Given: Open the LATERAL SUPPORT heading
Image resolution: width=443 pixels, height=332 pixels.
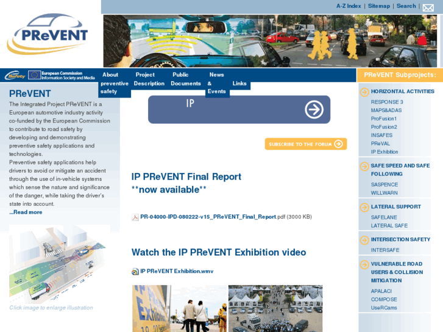Looking at the screenshot, I should point(395,207).
